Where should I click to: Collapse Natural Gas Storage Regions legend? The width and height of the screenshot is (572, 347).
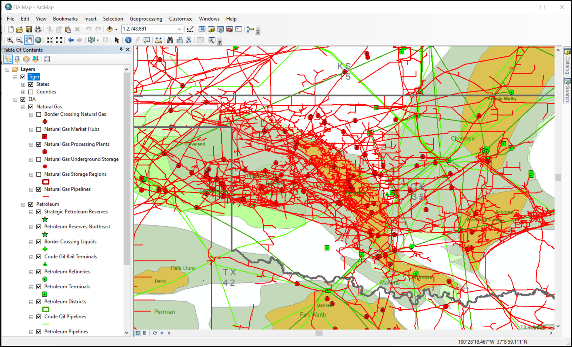tap(31, 175)
